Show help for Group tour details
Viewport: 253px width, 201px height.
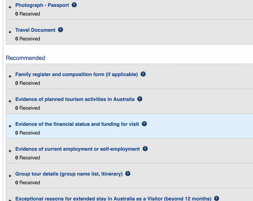click(128, 174)
